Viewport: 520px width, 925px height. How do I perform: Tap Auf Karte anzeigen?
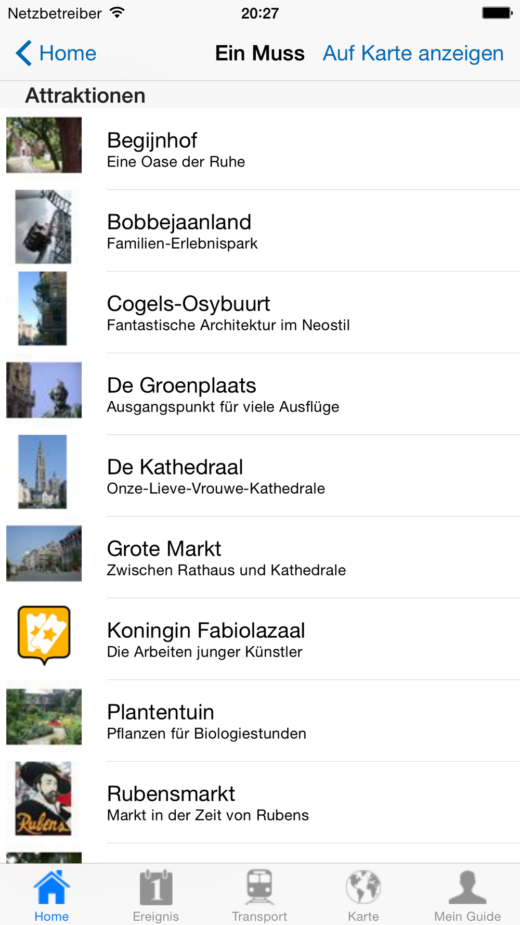point(413,53)
